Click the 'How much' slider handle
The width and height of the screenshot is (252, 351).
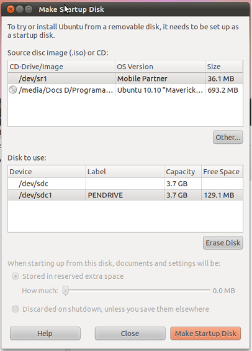click(65, 291)
